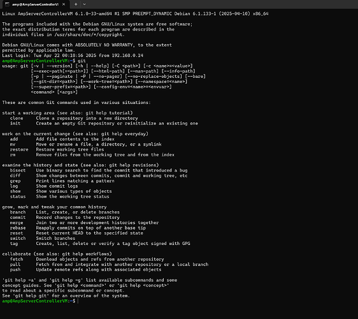Screen dimensions: 358x319
Task: Click the terminal profile icon in the tab
Action: [x=7, y=4]
